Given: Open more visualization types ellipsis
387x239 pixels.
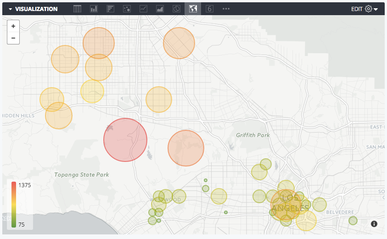Looking at the screenshot, I should 226,9.
